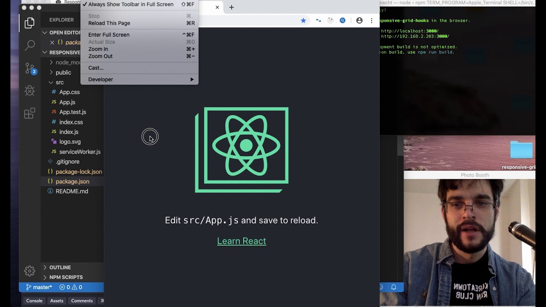Close the current Chrome tab
The height and width of the screenshot is (307, 546).
pos(217,7)
